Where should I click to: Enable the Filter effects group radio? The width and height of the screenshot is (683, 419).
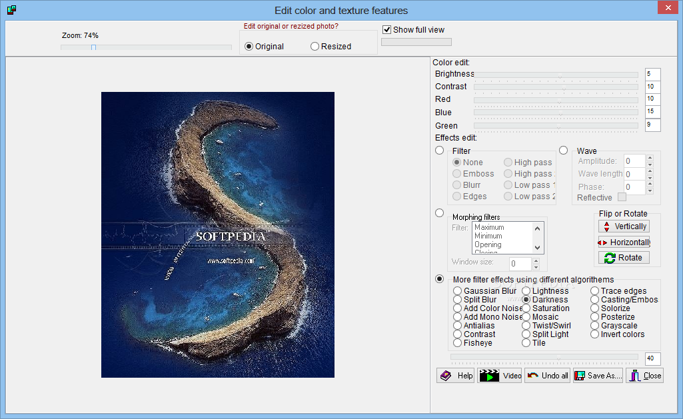[x=440, y=151]
